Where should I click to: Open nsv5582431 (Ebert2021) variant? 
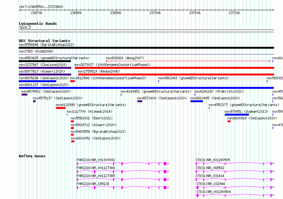[92, 118]
